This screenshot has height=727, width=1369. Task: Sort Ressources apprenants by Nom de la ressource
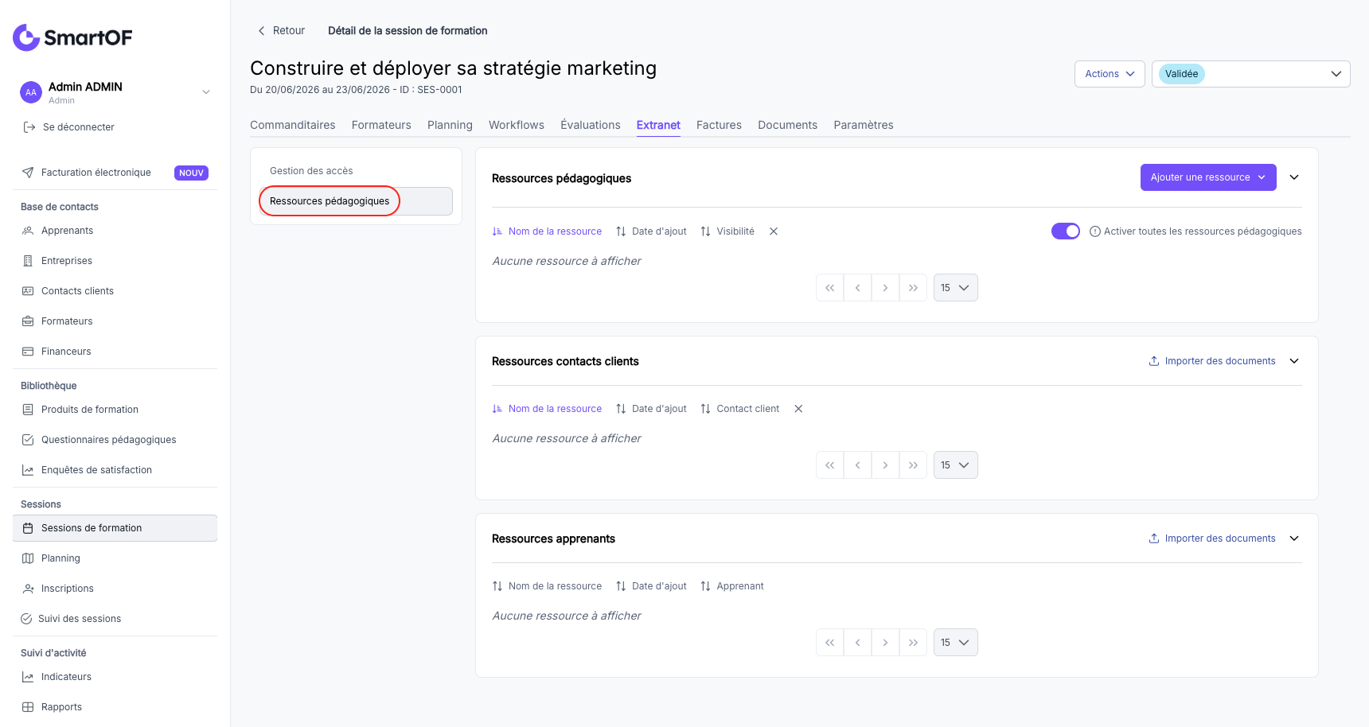tap(547, 586)
